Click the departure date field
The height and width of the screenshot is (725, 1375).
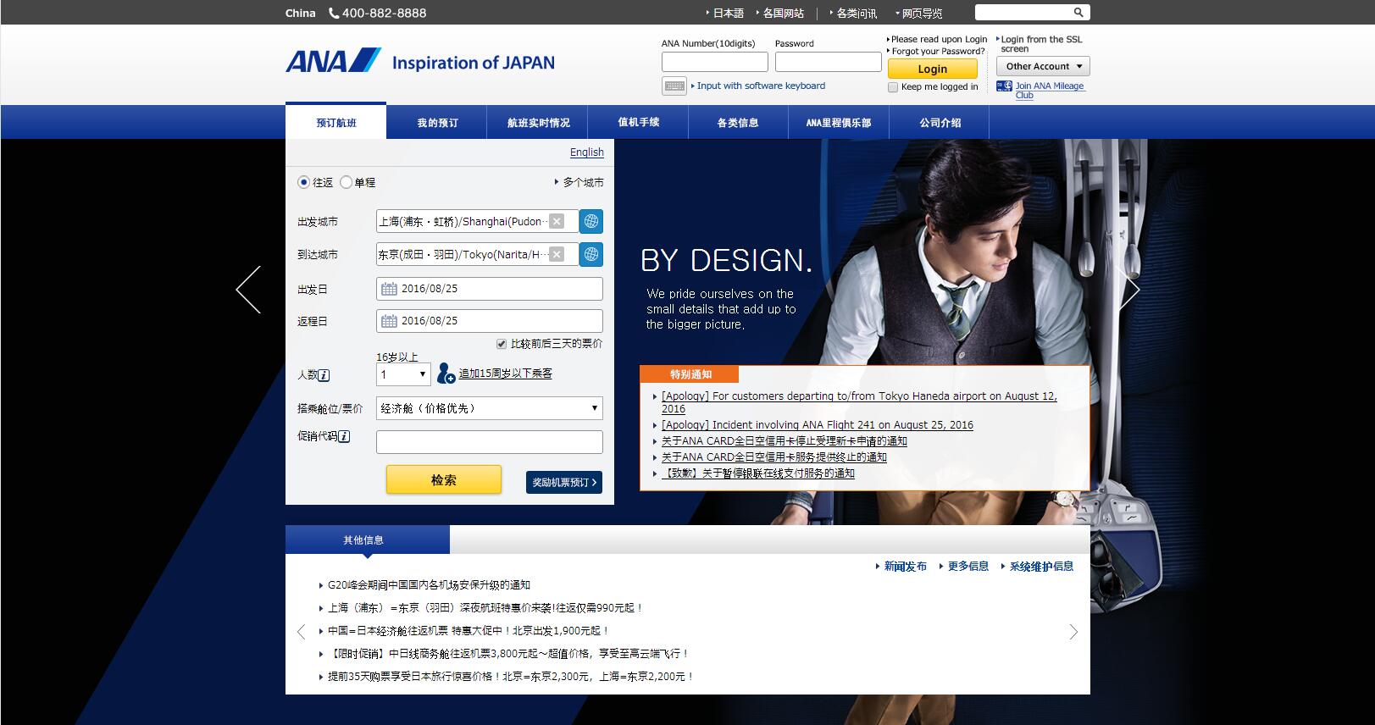[x=489, y=289]
